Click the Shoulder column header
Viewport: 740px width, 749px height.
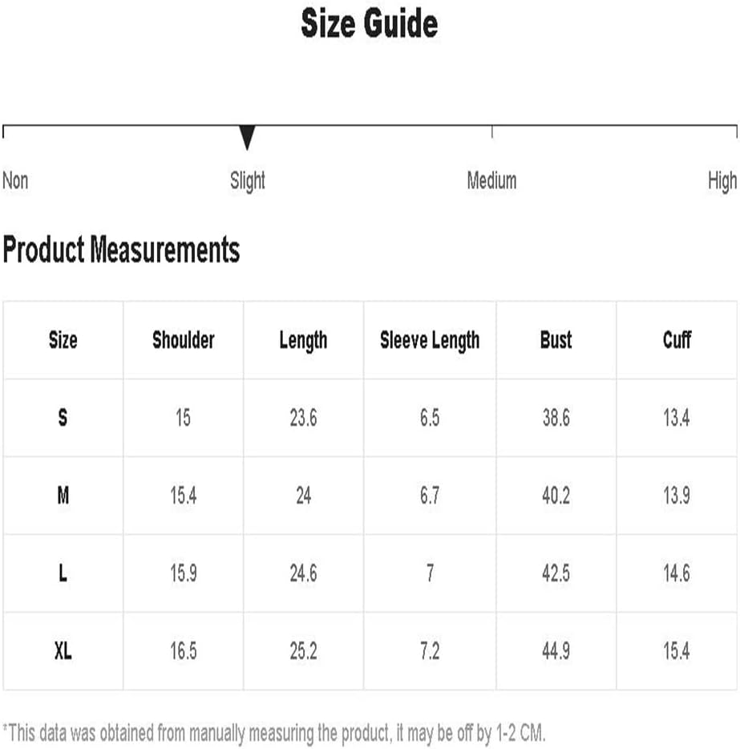pos(184,340)
